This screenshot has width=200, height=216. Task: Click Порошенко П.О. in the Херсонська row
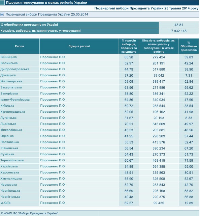click(x=53, y=172)
